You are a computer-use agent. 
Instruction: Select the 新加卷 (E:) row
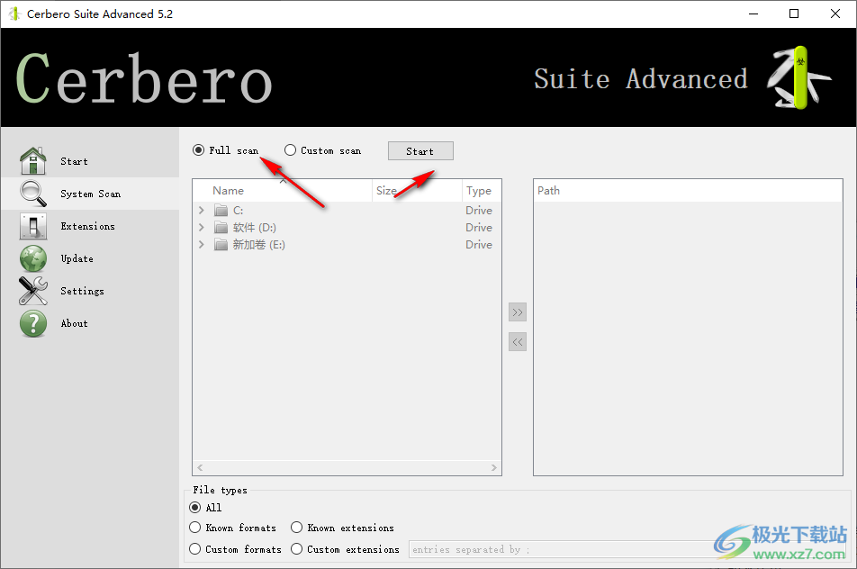(x=347, y=244)
